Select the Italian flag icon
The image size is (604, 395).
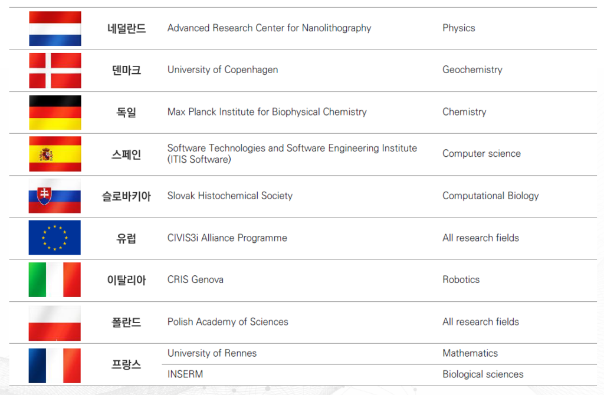(55, 279)
